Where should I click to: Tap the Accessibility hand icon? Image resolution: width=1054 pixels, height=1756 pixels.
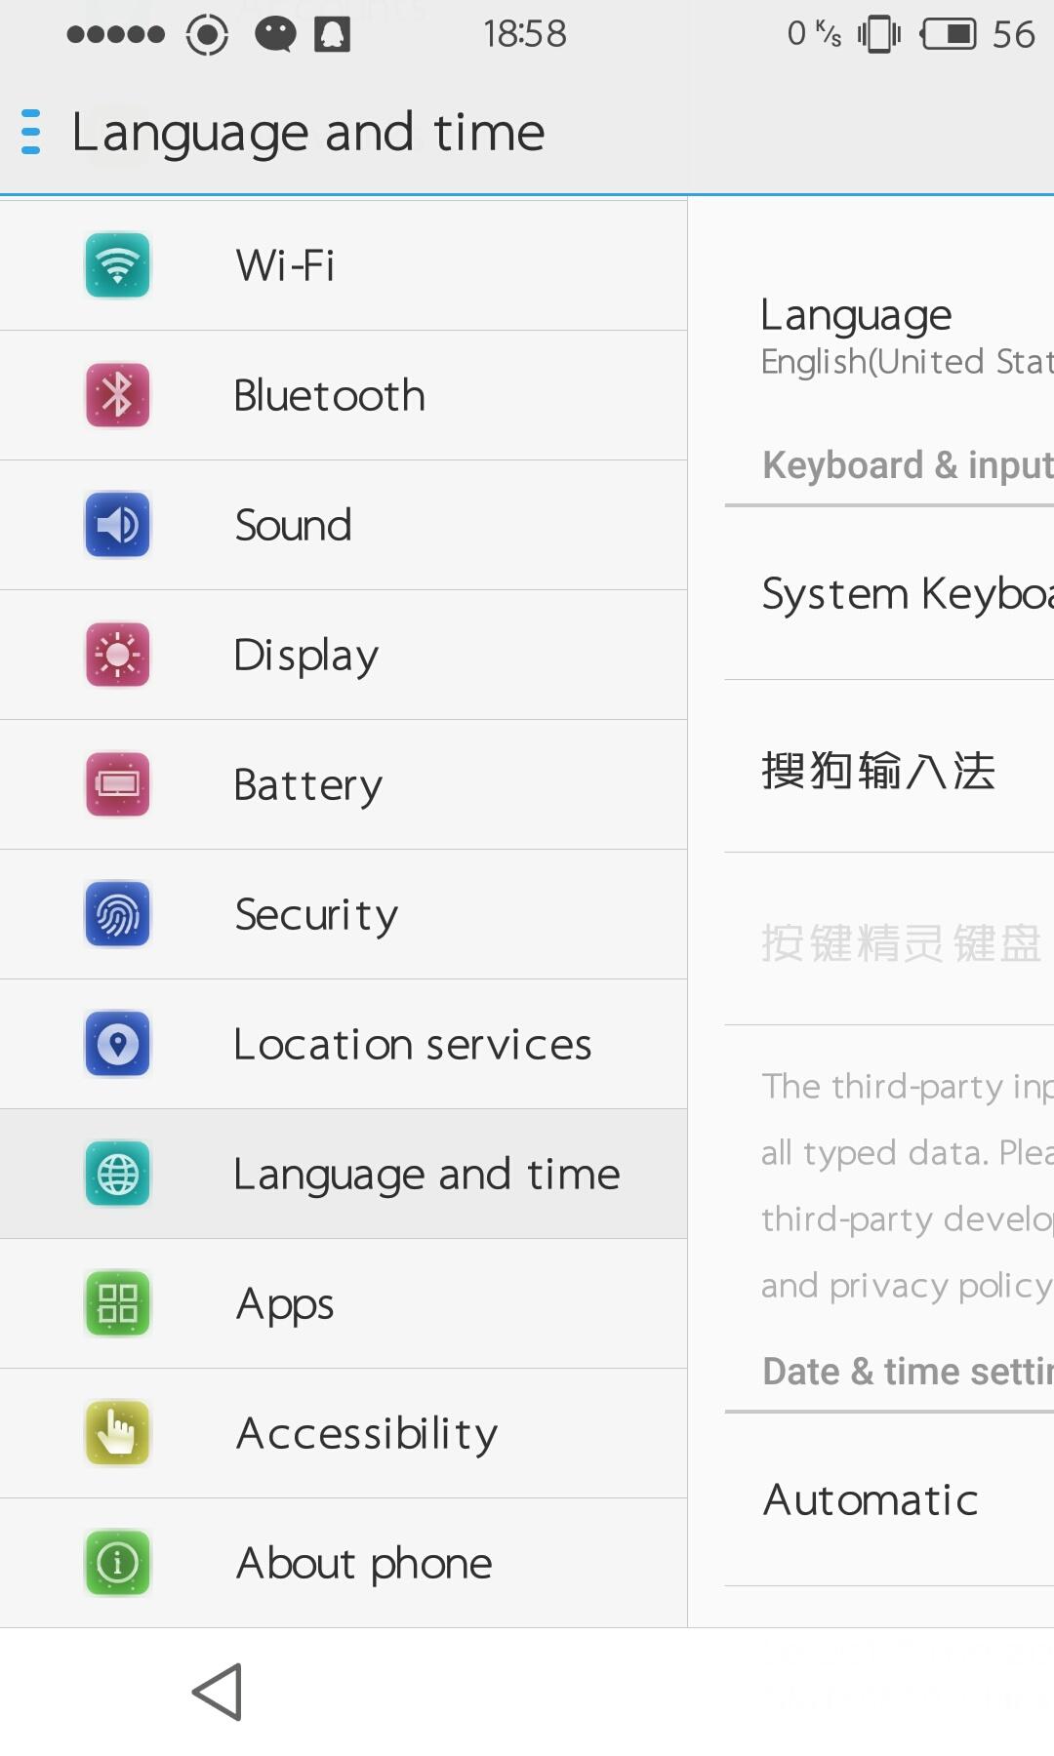point(117,1433)
